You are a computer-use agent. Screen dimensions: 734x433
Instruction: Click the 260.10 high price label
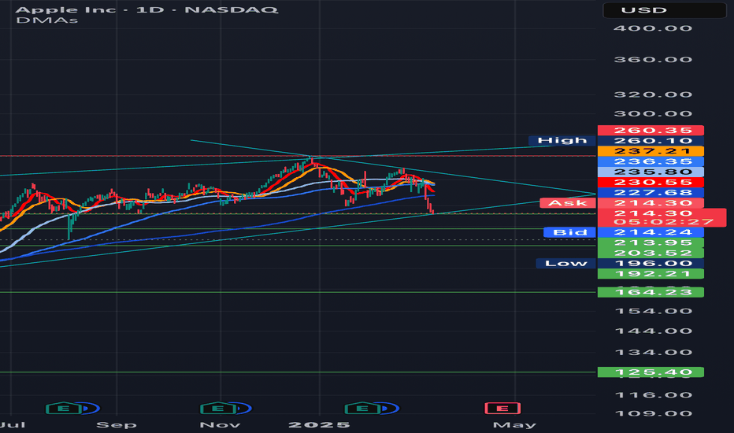pos(651,140)
